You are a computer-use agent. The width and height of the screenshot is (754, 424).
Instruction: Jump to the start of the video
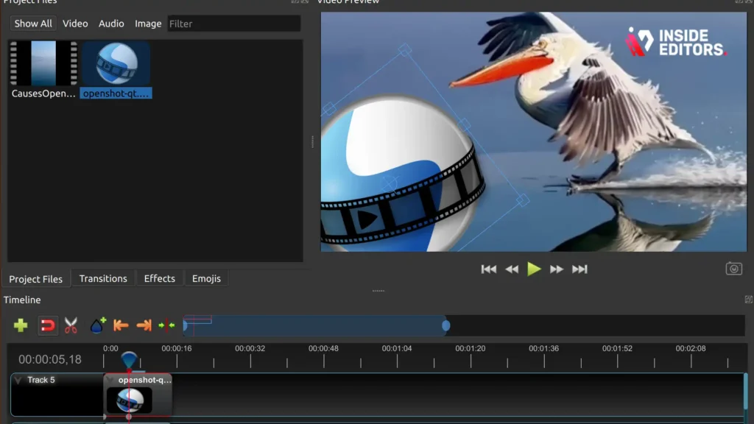click(489, 269)
